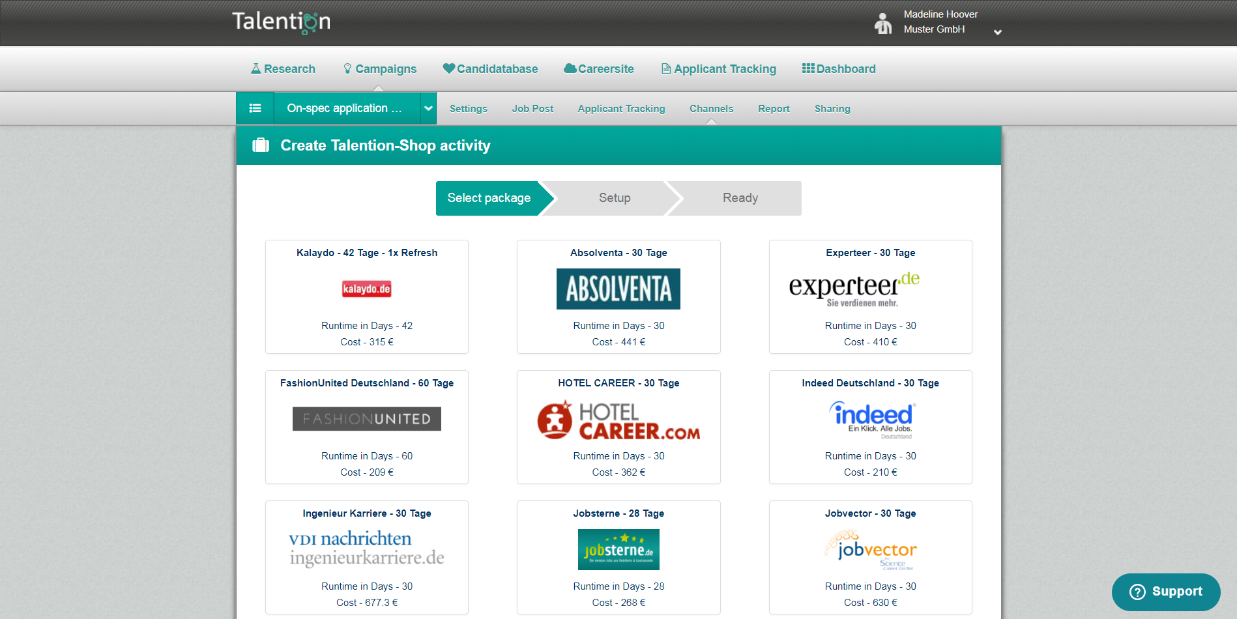1237x619 pixels.
Task: Click Indeed cost 210 € text
Action: point(871,472)
